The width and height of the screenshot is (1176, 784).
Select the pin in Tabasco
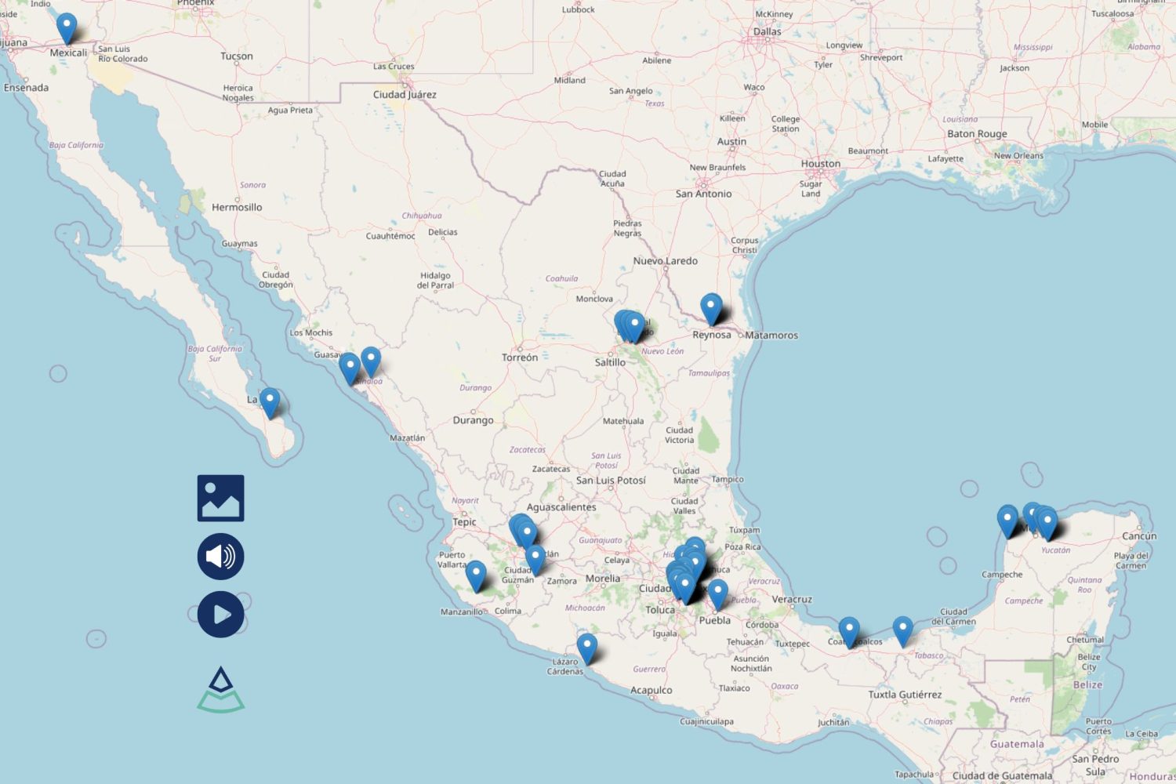click(903, 632)
